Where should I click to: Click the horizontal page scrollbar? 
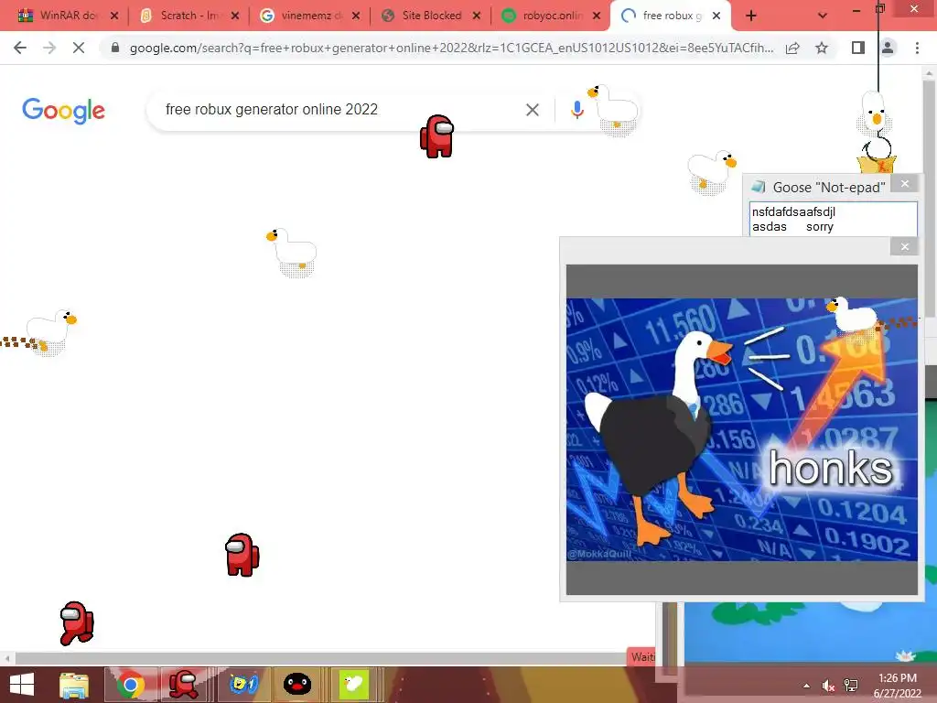319,658
